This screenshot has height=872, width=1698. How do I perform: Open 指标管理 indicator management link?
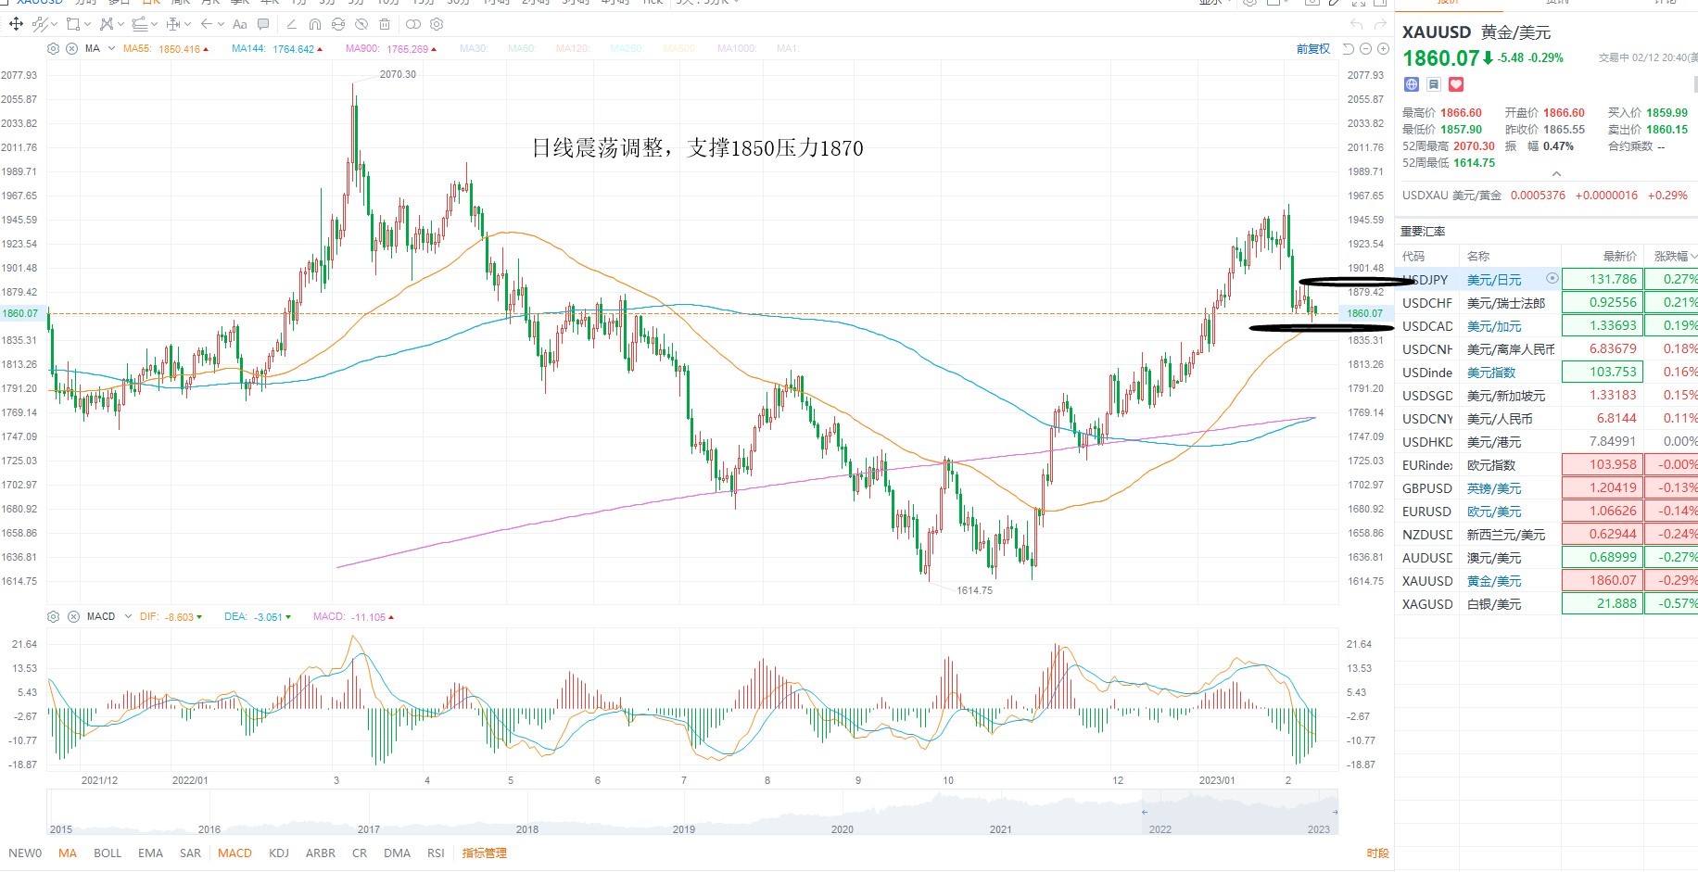pyautogui.click(x=484, y=853)
